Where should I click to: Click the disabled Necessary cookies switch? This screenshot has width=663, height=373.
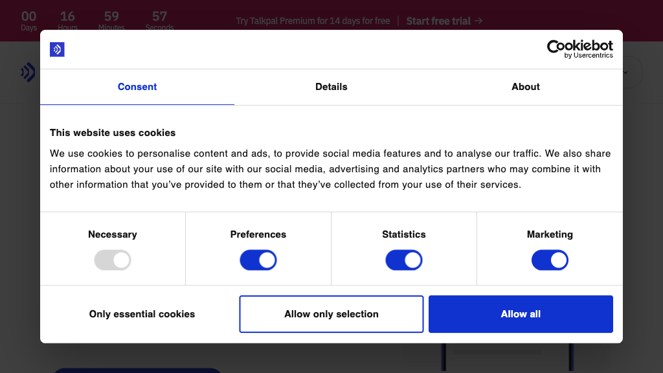click(x=113, y=260)
